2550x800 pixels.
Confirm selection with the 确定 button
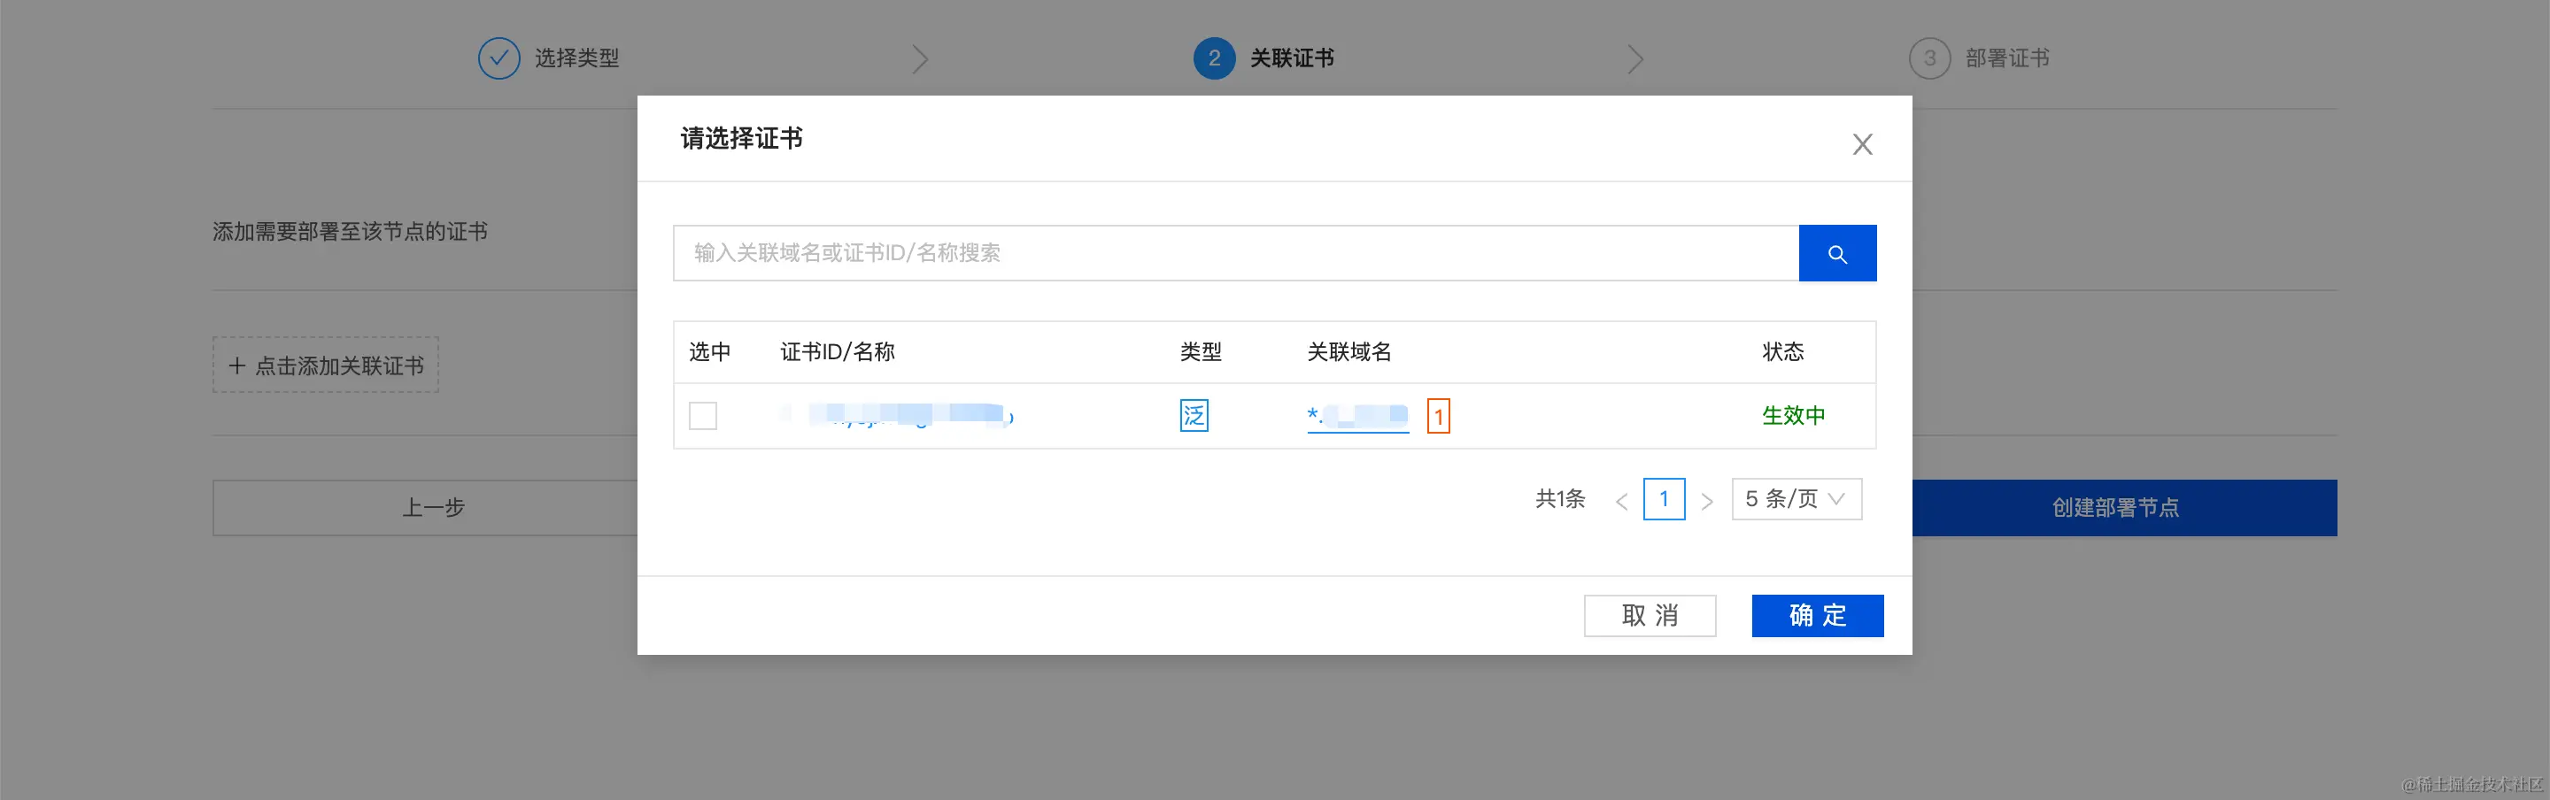[1818, 615]
